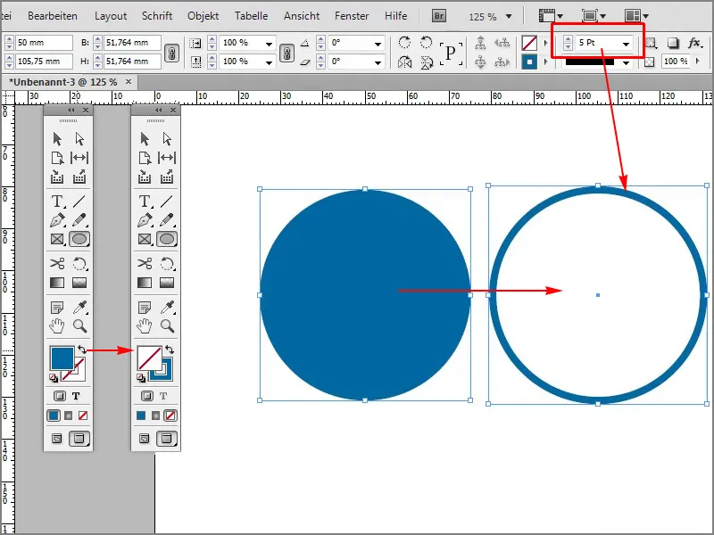Select the Gap tool in right tools panel
This screenshot has height=535, width=714.
[x=166, y=158]
